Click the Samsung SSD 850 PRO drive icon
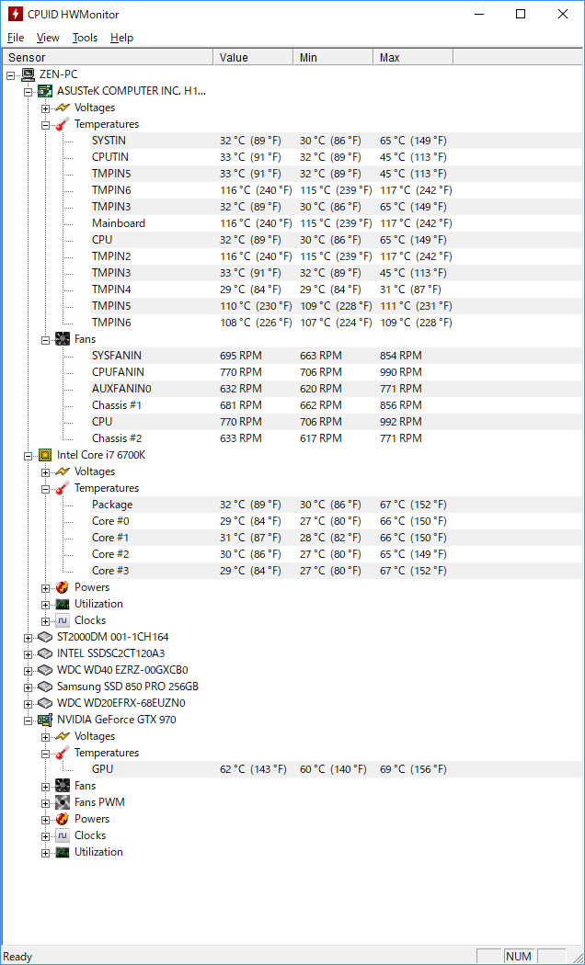Image resolution: width=585 pixels, height=965 pixels. 45,687
